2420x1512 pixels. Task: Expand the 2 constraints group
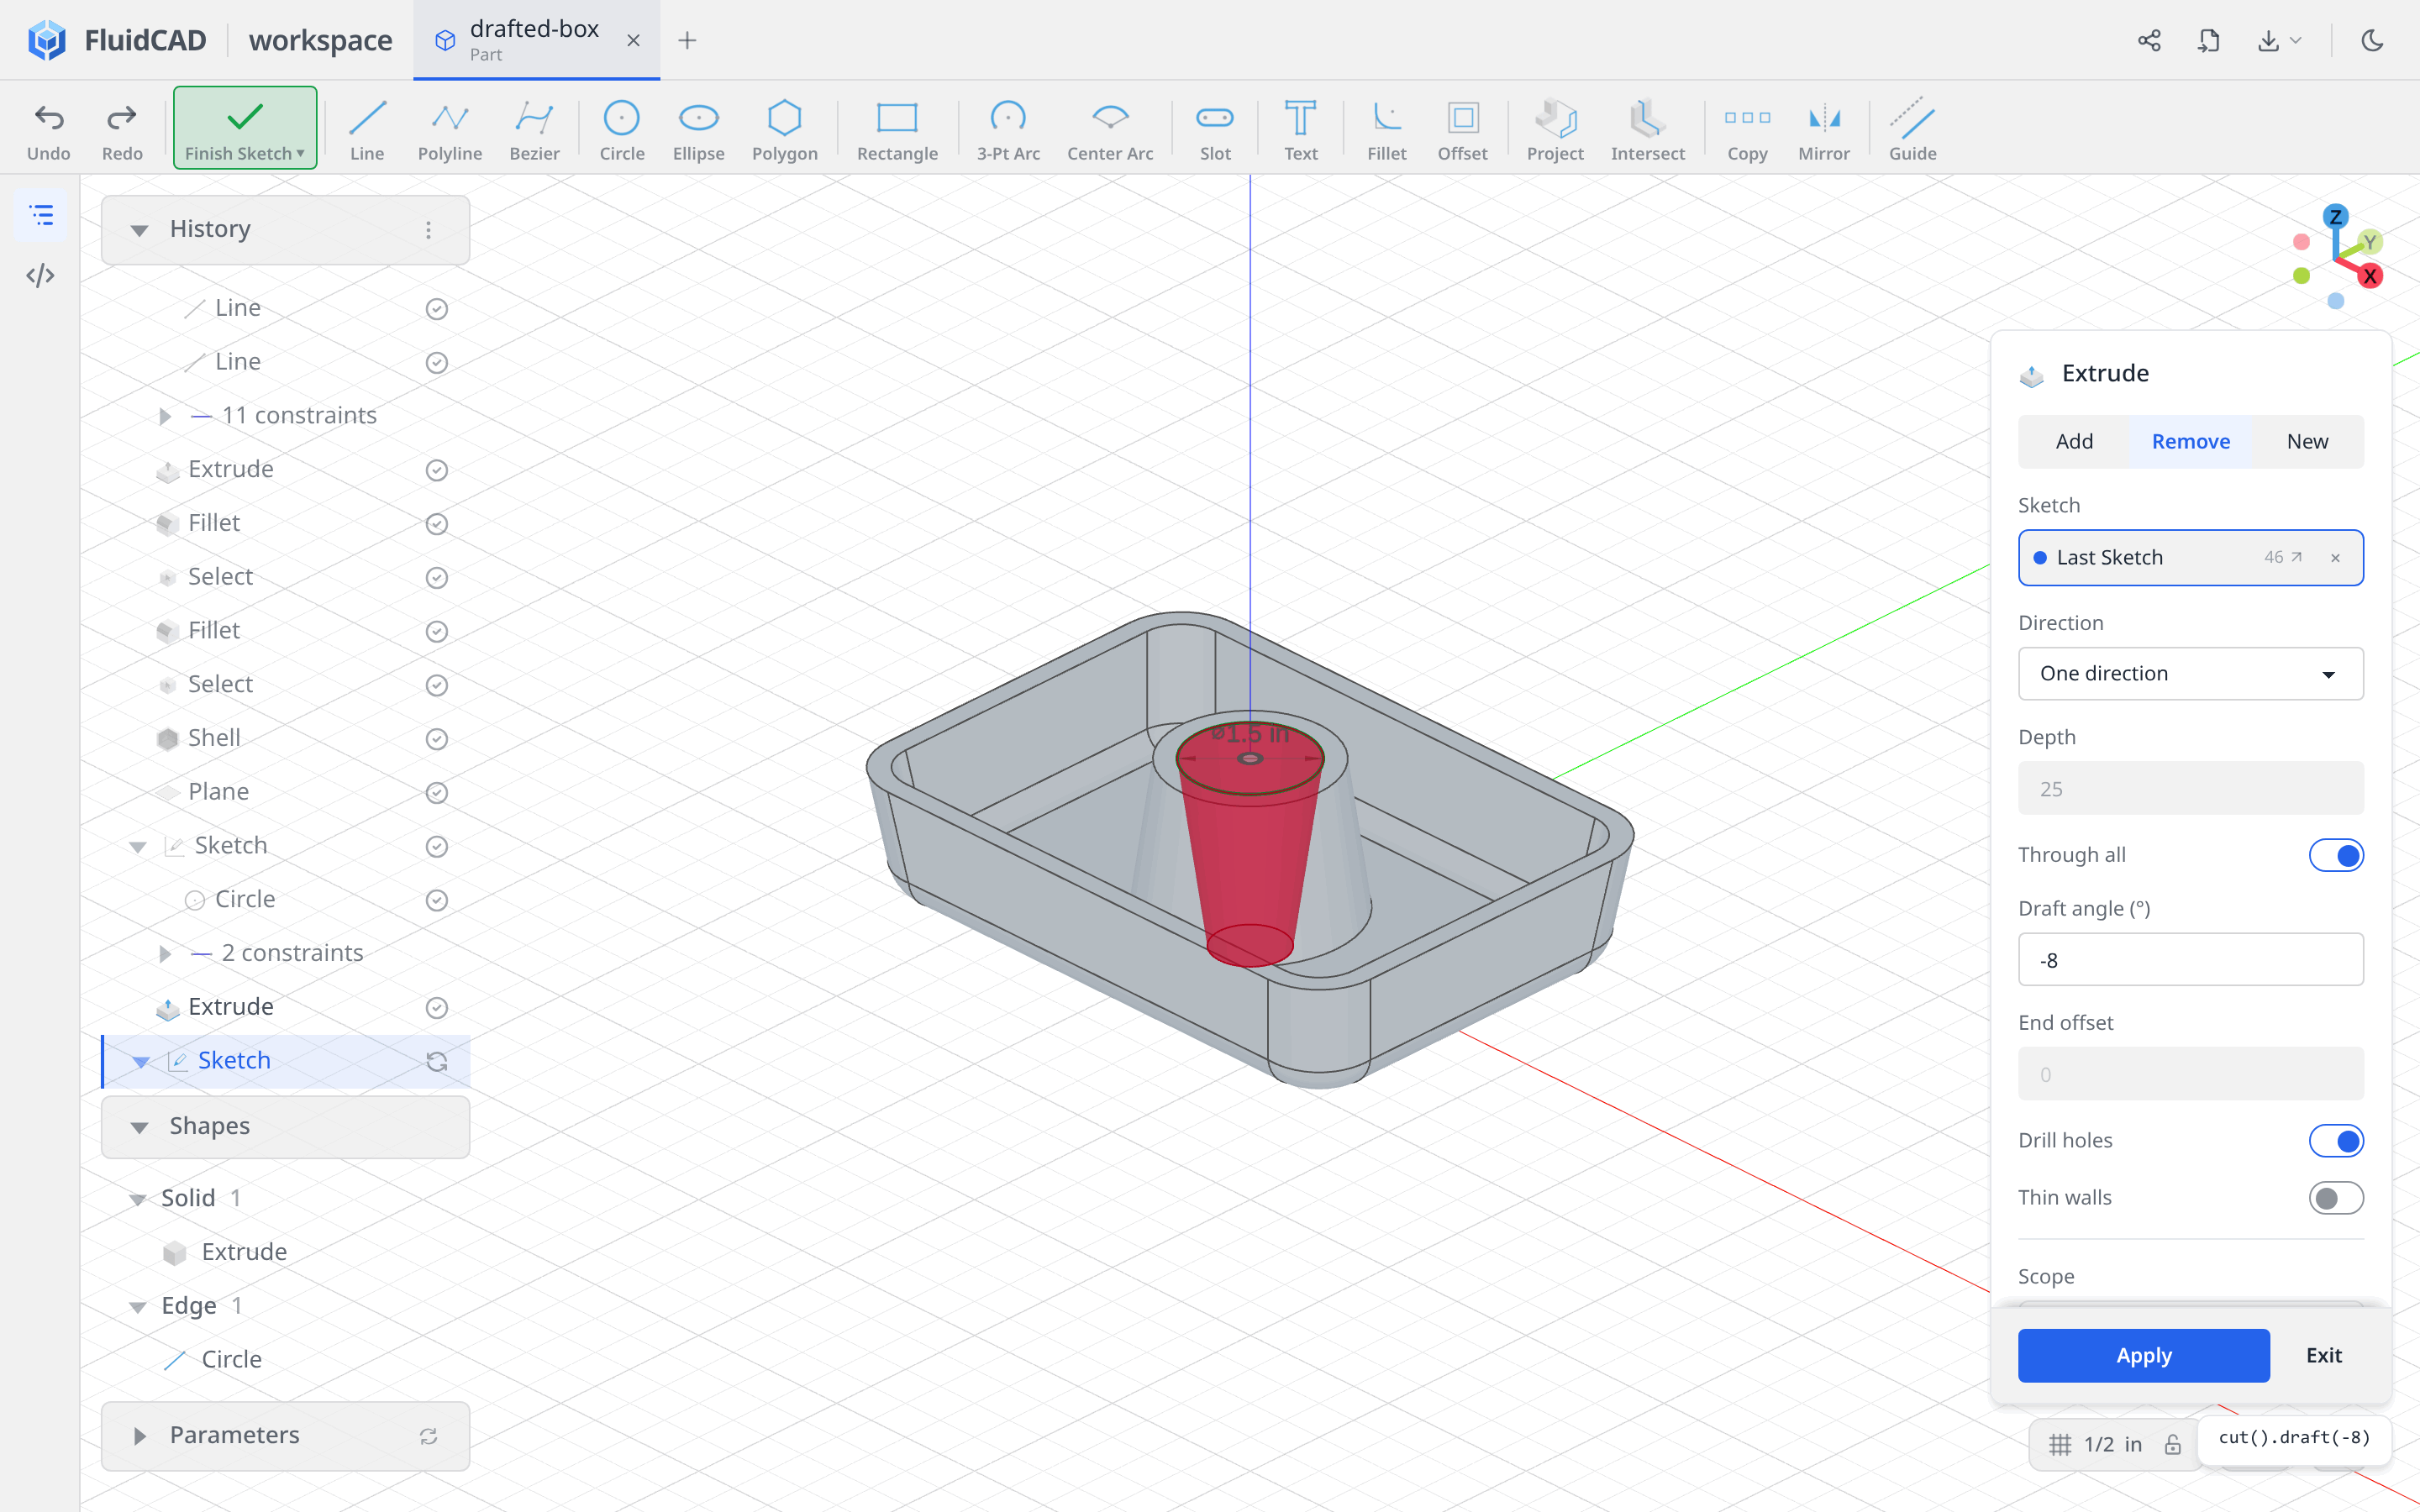[165, 954]
